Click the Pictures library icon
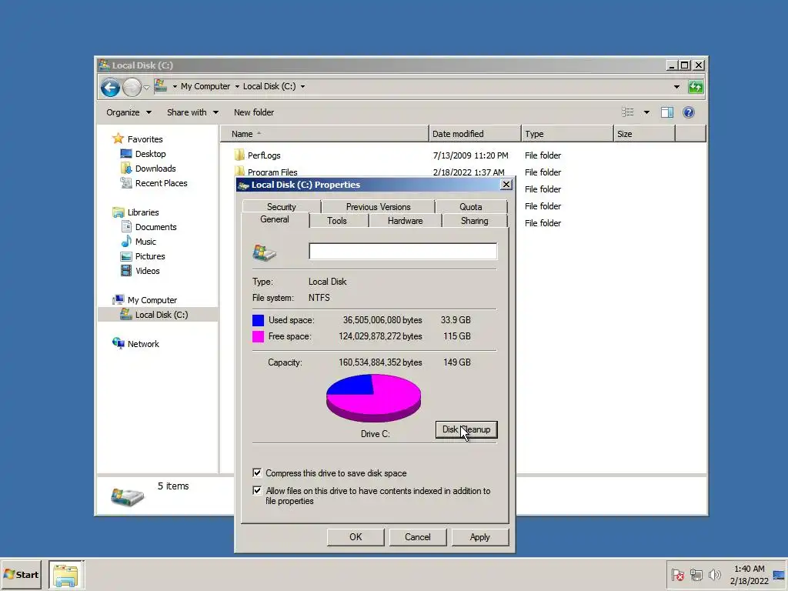 (126, 256)
